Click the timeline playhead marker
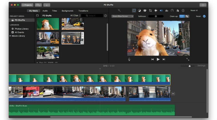 click(100, 69)
